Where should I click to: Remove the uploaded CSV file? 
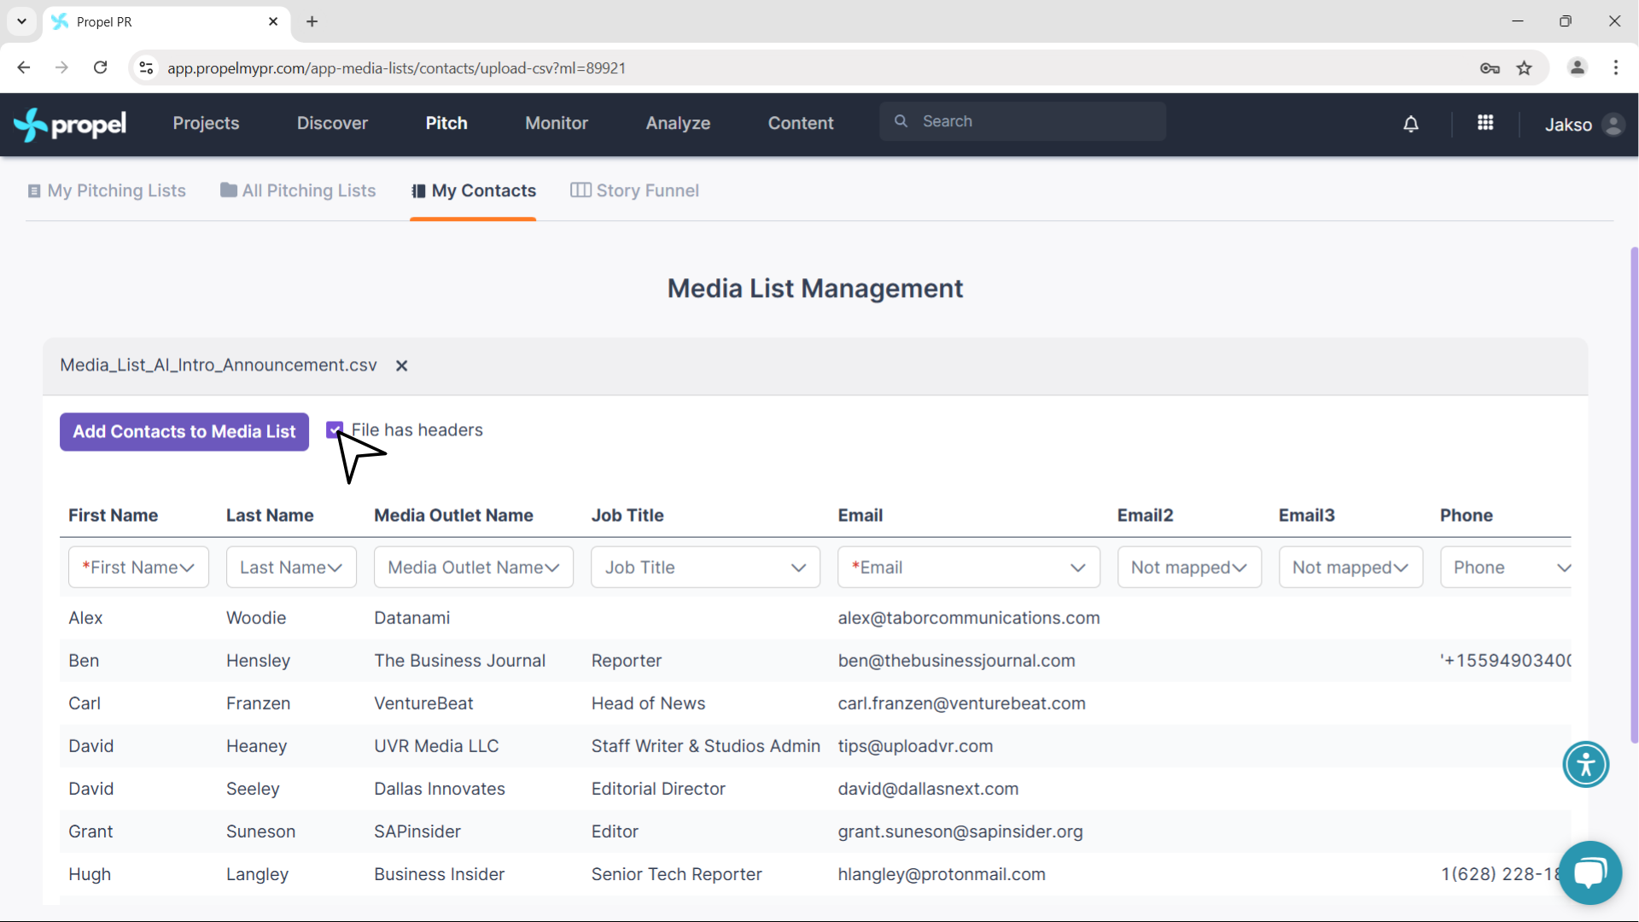coord(401,365)
